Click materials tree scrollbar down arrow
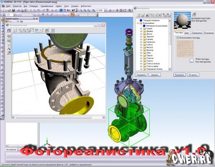The width and height of the screenshot is (215, 167). (x=170, y=69)
